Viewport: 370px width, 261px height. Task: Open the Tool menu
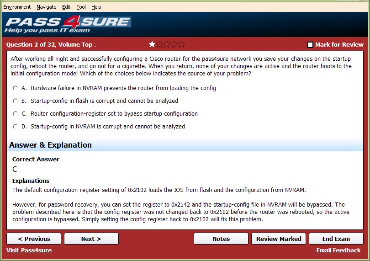click(x=81, y=7)
